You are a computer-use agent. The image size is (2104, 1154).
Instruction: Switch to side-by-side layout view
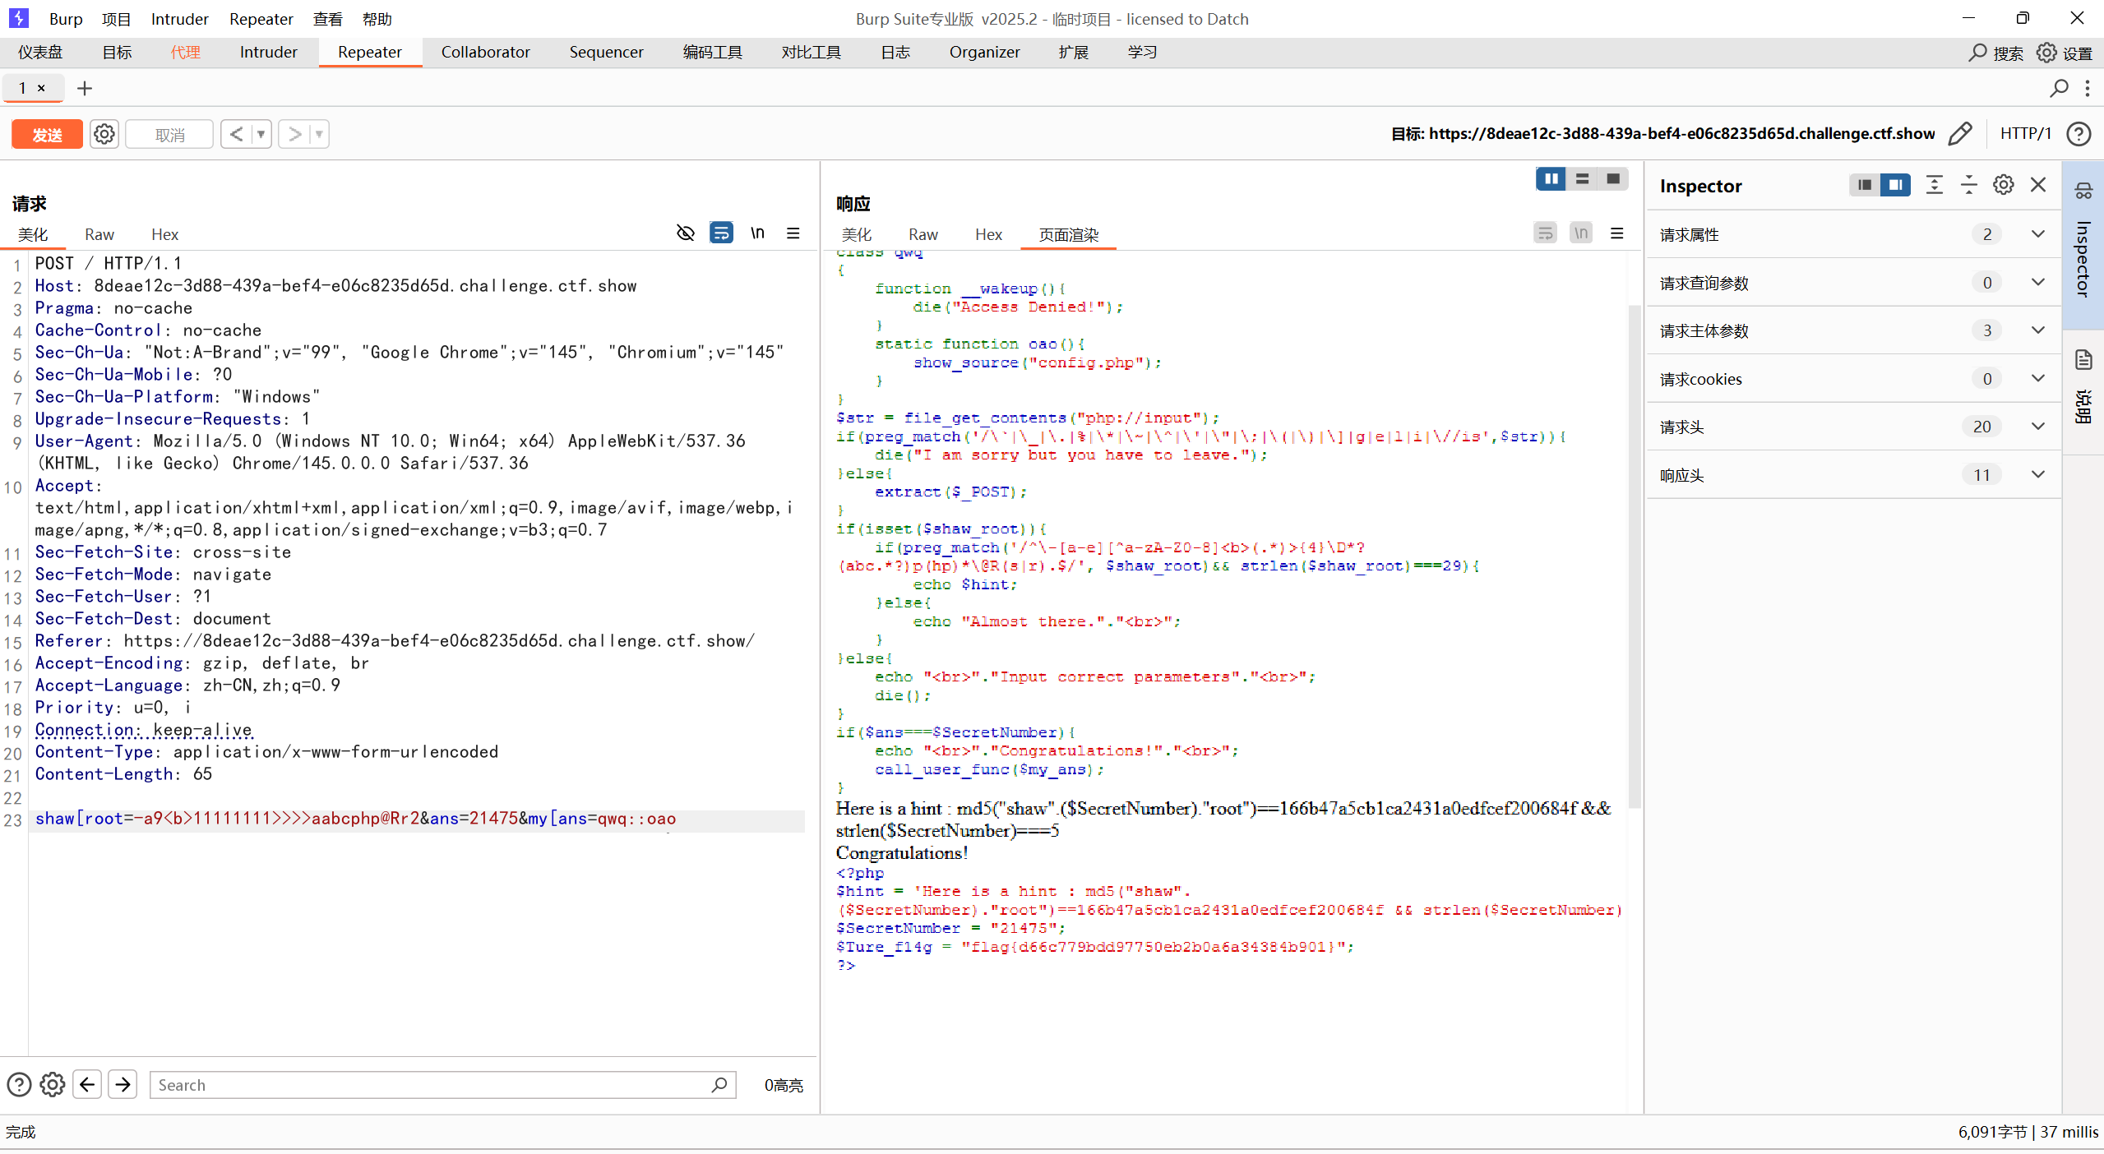pyautogui.click(x=1550, y=179)
